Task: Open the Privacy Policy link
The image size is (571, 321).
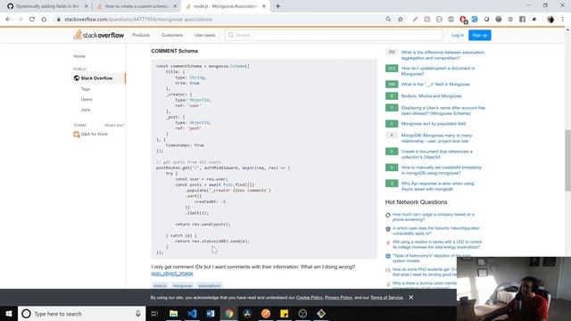Action: (338, 297)
